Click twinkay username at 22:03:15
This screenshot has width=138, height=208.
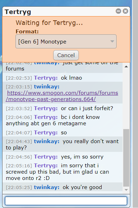pyautogui.click(x=47, y=87)
